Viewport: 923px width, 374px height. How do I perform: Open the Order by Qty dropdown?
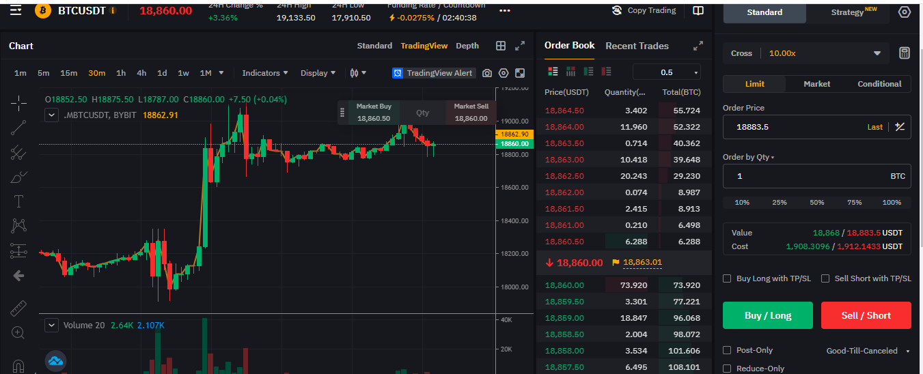point(749,157)
